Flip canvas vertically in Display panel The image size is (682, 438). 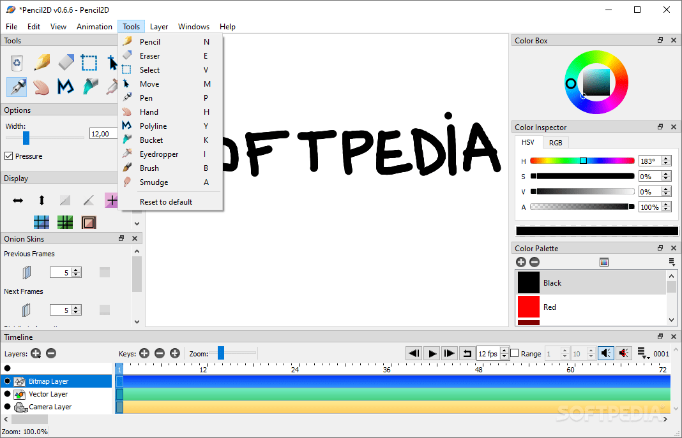(42, 200)
